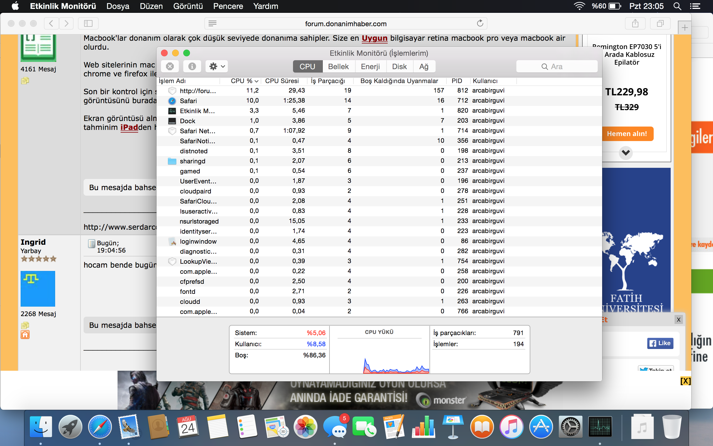Open the Dosya menu
713x446 pixels.
(118, 6)
